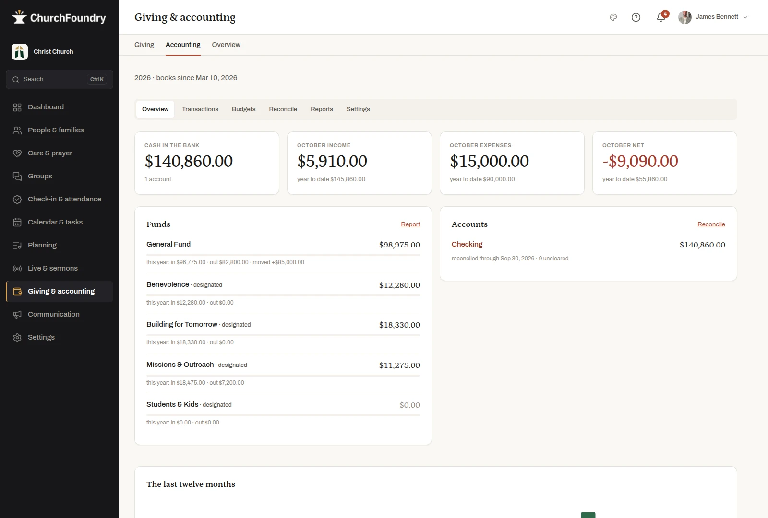The image size is (768, 518).
Task: Click the Ctrl K shortcut badge
Action: click(97, 80)
